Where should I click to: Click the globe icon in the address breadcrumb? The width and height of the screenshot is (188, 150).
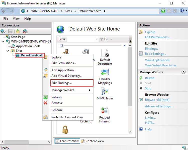pos(23,11)
